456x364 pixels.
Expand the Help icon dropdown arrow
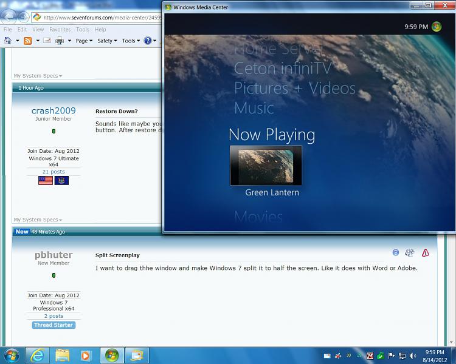click(154, 41)
